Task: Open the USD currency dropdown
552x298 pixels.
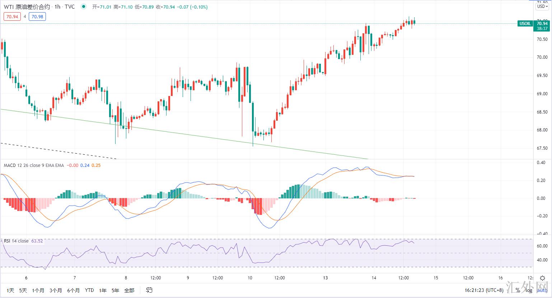Action: (x=542, y=6)
